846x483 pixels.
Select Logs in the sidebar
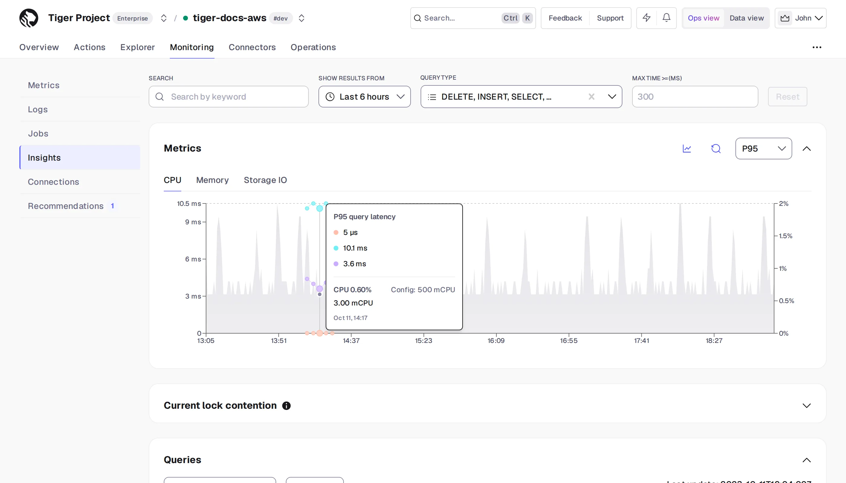[x=80, y=110]
